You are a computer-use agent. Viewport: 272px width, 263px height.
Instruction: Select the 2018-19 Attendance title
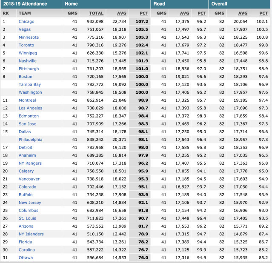[x=25, y=4]
